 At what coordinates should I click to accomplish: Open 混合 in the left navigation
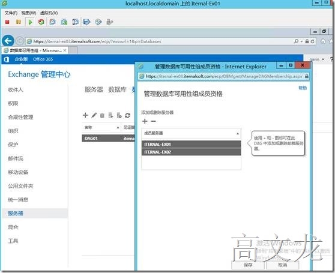point(13,227)
